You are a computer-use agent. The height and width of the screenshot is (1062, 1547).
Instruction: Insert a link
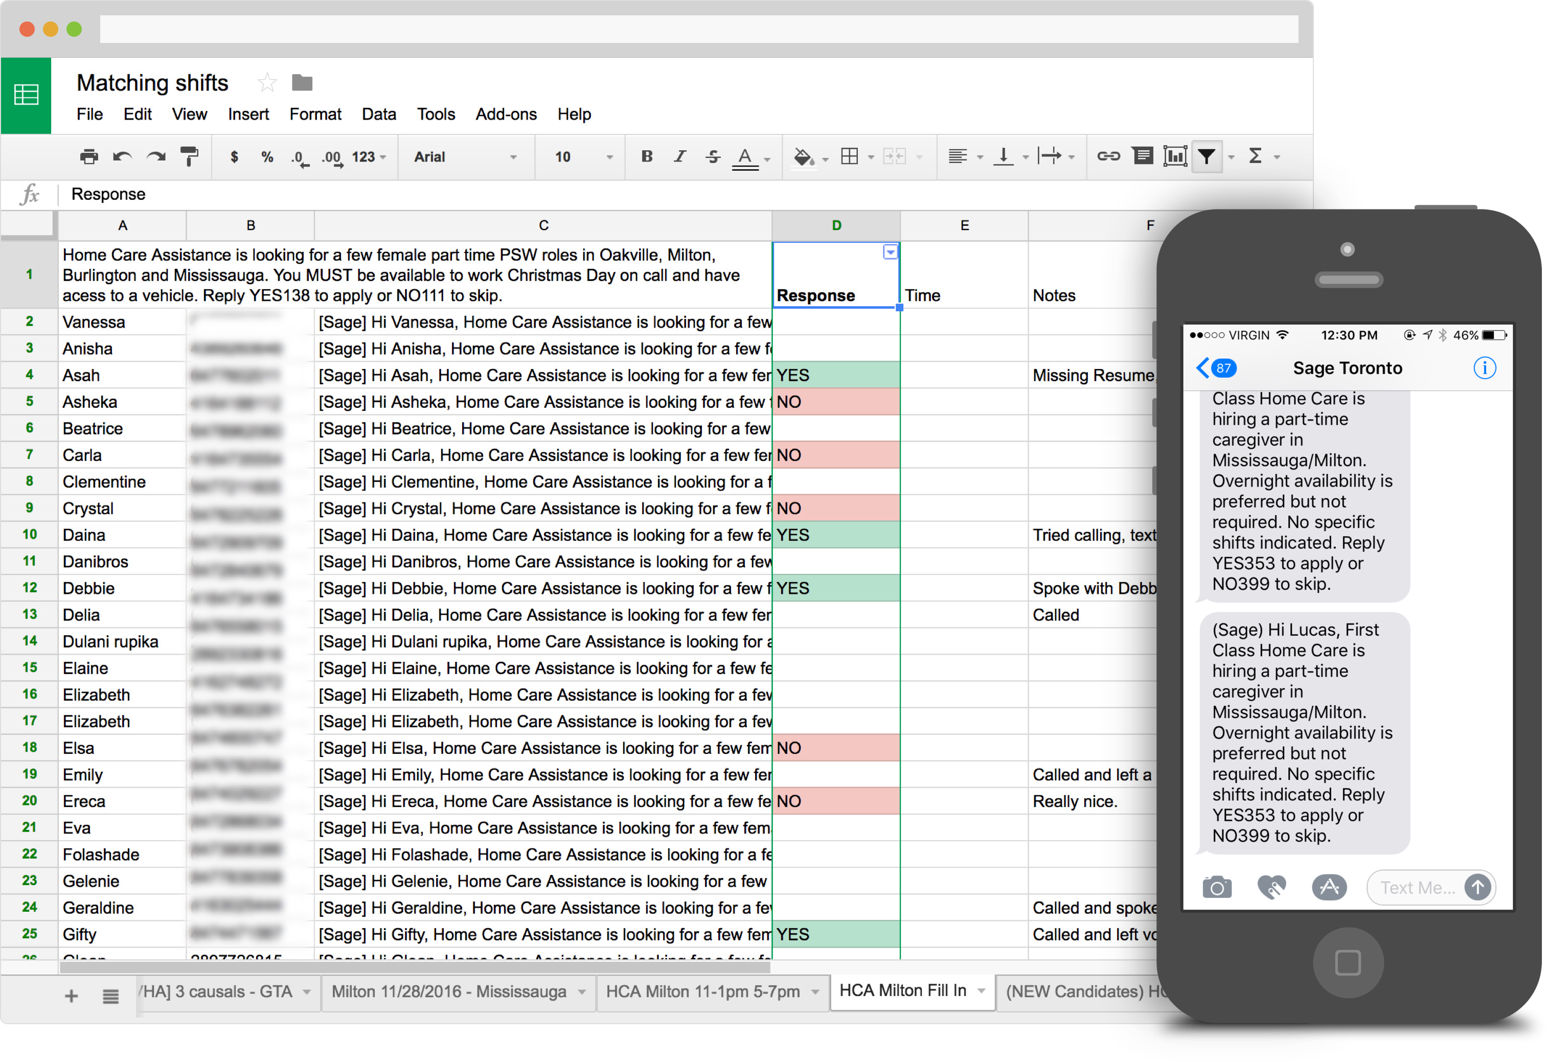click(x=1108, y=156)
